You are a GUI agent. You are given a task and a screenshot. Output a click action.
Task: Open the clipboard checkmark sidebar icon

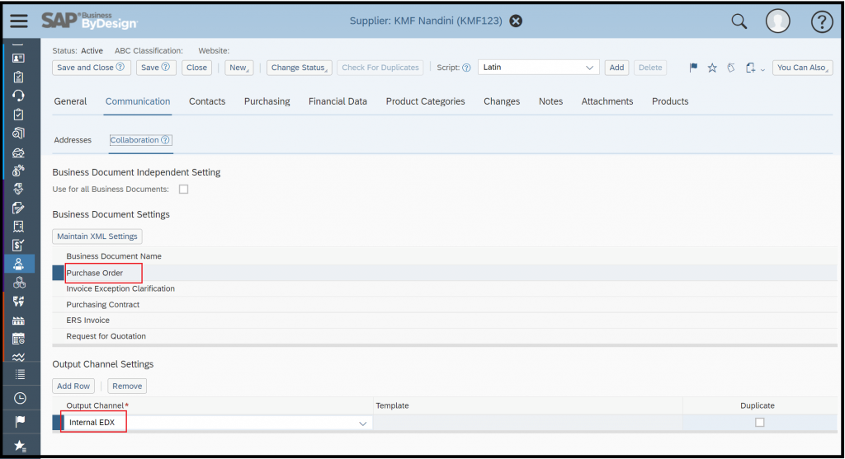click(x=18, y=114)
